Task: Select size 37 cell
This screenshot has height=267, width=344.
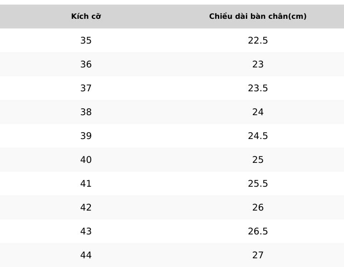Action: click(x=86, y=88)
